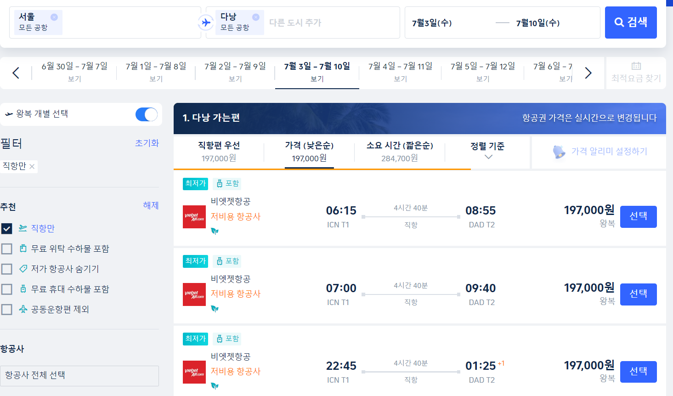Click the luggage icon for 무료 위탁 수하물
673x396 pixels.
point(23,249)
